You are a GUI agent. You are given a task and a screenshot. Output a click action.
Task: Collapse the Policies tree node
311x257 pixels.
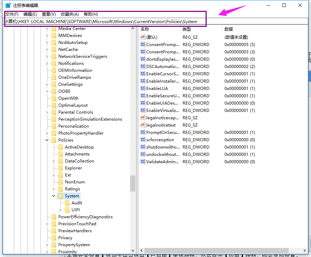47,140
